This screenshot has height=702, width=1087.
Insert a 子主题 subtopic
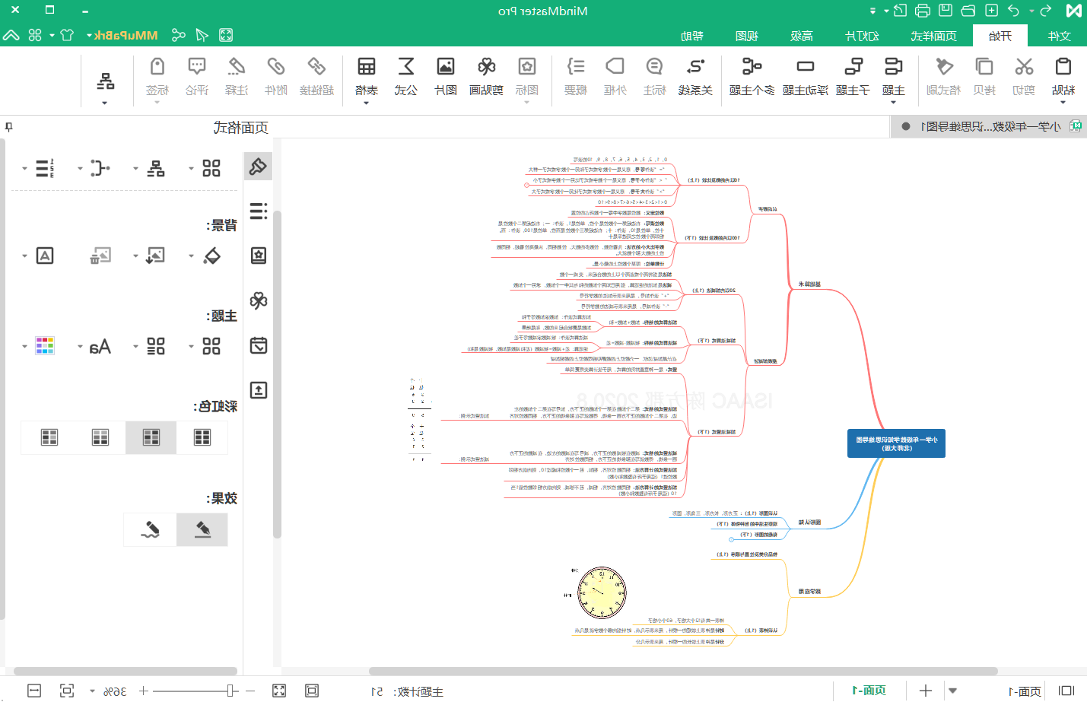click(853, 77)
